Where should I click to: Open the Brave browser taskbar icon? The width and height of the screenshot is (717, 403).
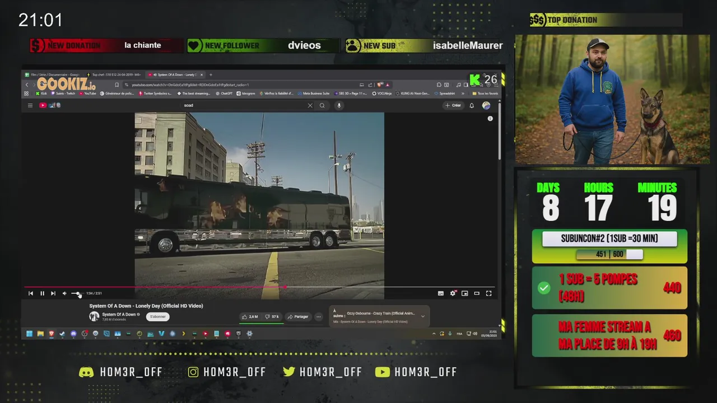52,334
